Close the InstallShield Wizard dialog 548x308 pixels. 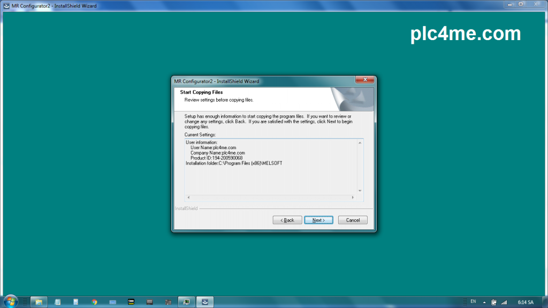[x=365, y=80]
